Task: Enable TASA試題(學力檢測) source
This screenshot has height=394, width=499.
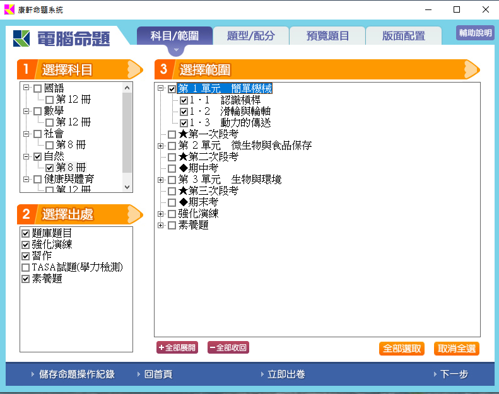Action: pyautogui.click(x=26, y=267)
